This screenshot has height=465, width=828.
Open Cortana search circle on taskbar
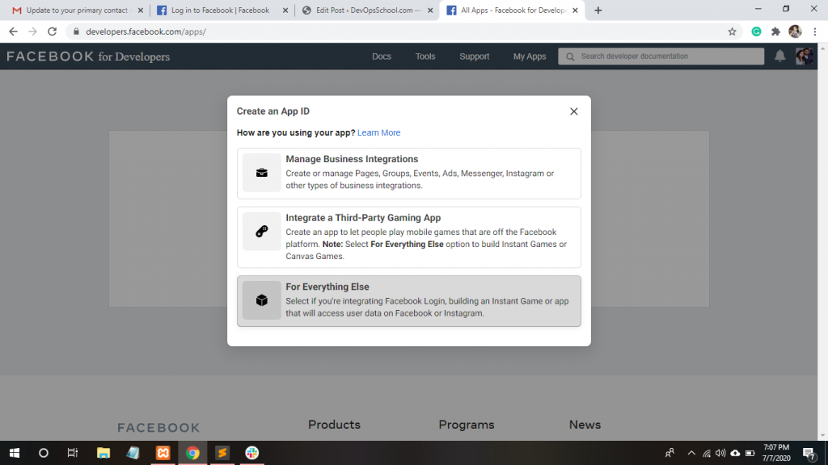tap(44, 453)
